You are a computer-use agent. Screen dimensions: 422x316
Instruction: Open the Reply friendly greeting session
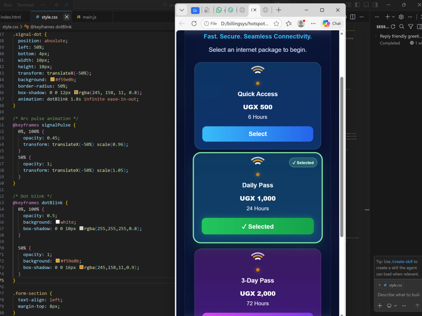click(x=399, y=40)
